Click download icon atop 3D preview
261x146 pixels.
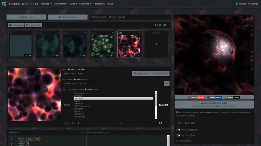point(252,18)
